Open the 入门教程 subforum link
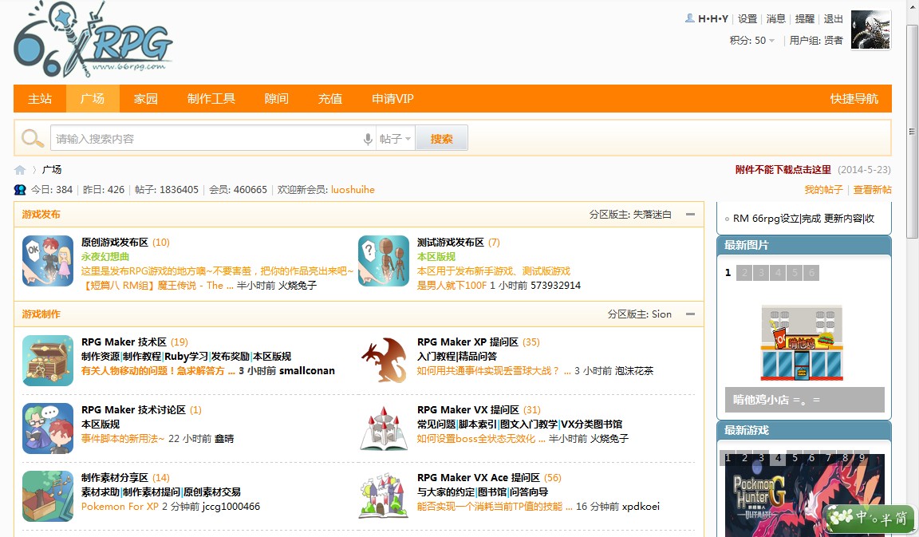The image size is (919, 537). coord(436,356)
